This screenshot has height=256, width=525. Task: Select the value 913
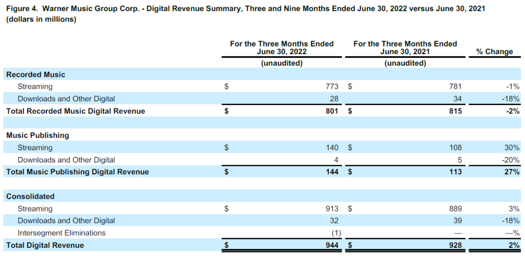(333, 208)
